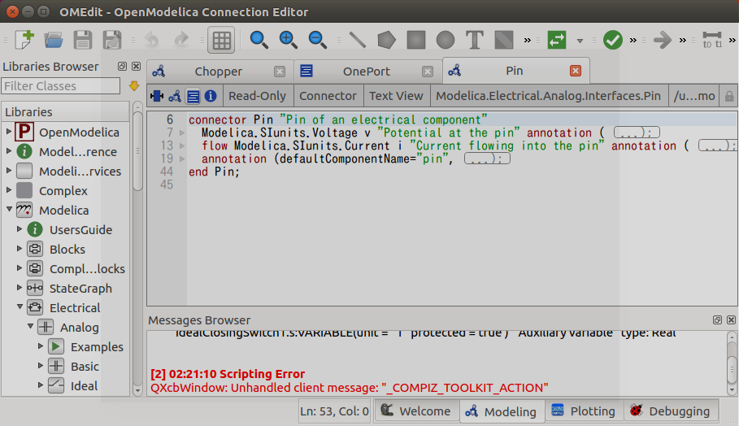The width and height of the screenshot is (739, 426).
Task: Unfold code at line 7
Action: (x=182, y=133)
